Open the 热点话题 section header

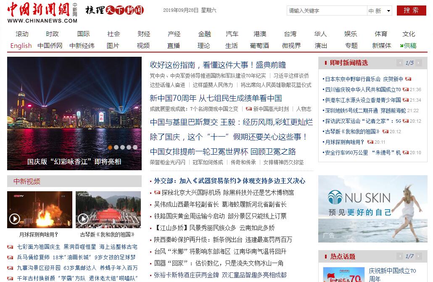pyautogui.click(x=343, y=256)
